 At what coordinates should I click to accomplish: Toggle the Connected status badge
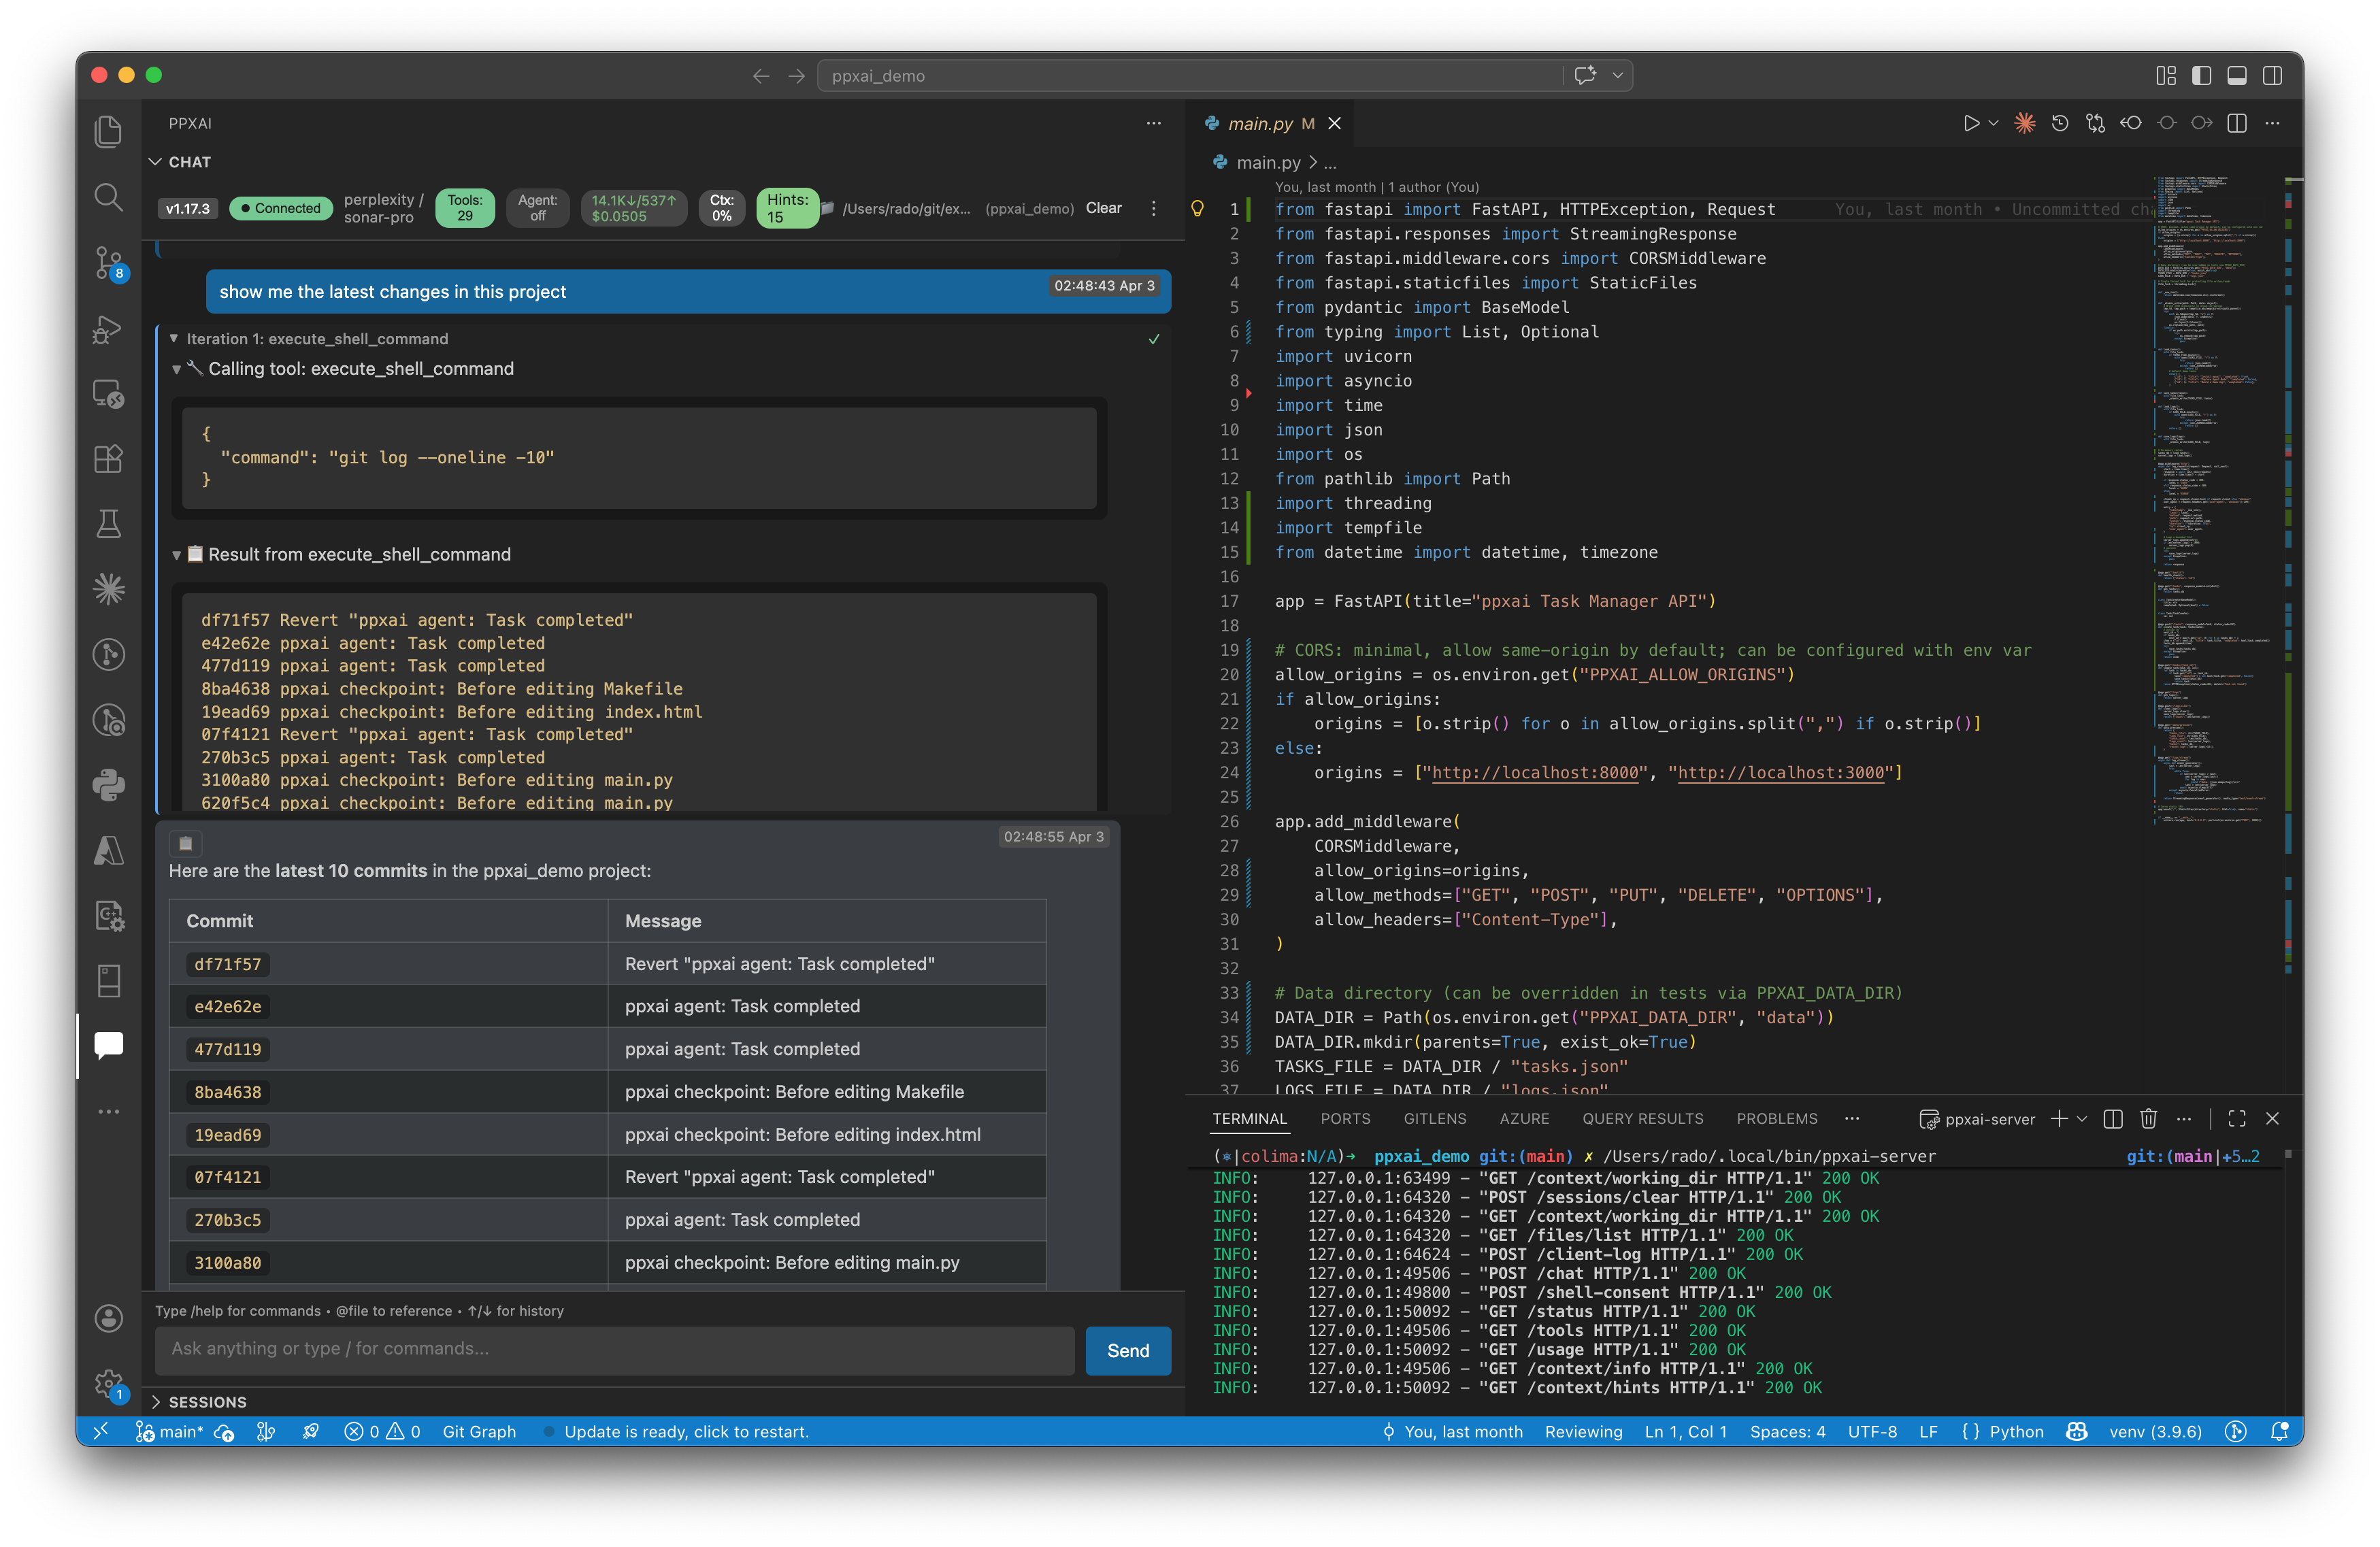point(280,208)
